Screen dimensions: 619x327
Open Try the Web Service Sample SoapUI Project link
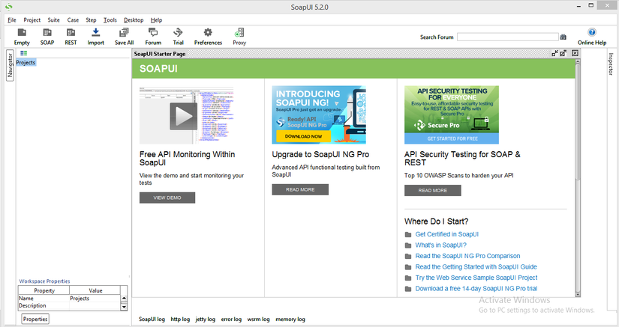click(x=476, y=278)
